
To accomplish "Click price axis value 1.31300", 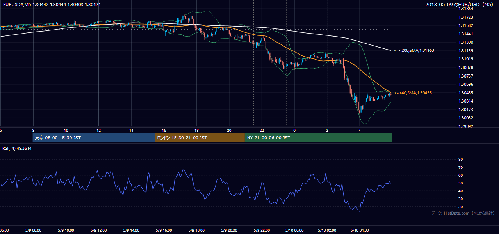I will click(x=466, y=42).
